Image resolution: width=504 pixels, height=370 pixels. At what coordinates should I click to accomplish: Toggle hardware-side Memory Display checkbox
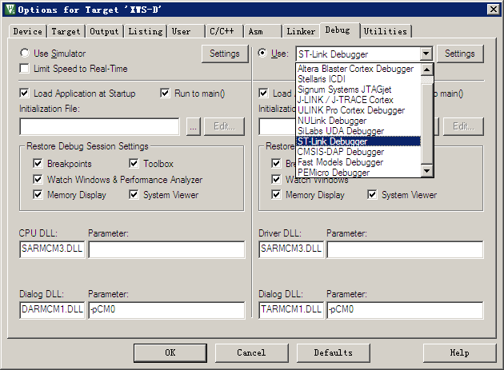(x=276, y=195)
